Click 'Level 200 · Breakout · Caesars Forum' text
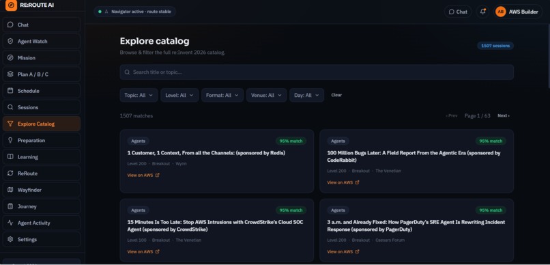 [x=366, y=240]
